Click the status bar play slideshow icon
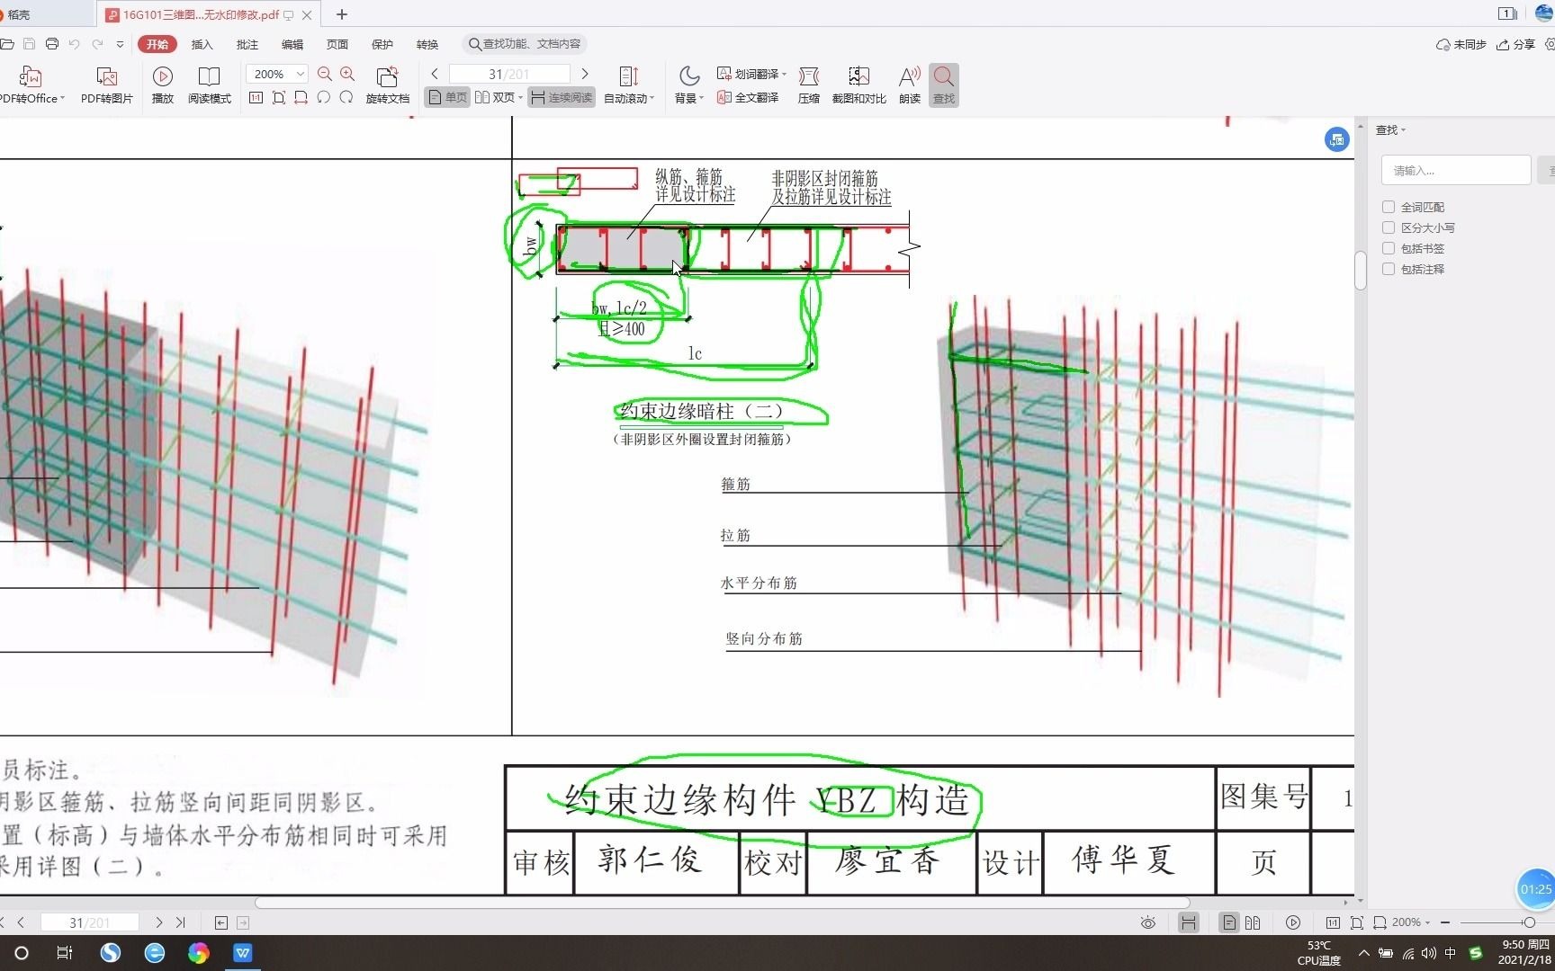This screenshot has width=1555, height=971. coord(1293,922)
